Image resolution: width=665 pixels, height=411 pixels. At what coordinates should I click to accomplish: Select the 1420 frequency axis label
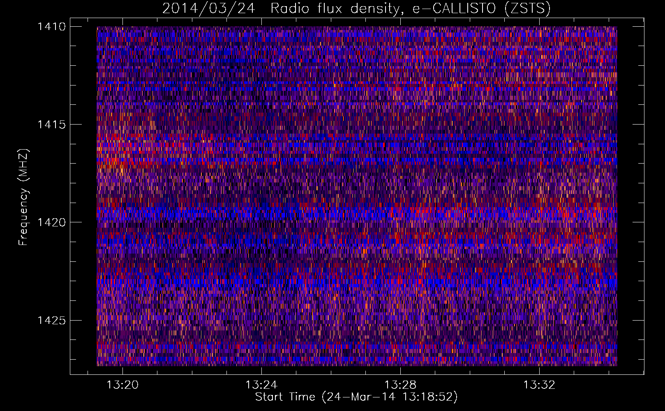[x=51, y=222]
